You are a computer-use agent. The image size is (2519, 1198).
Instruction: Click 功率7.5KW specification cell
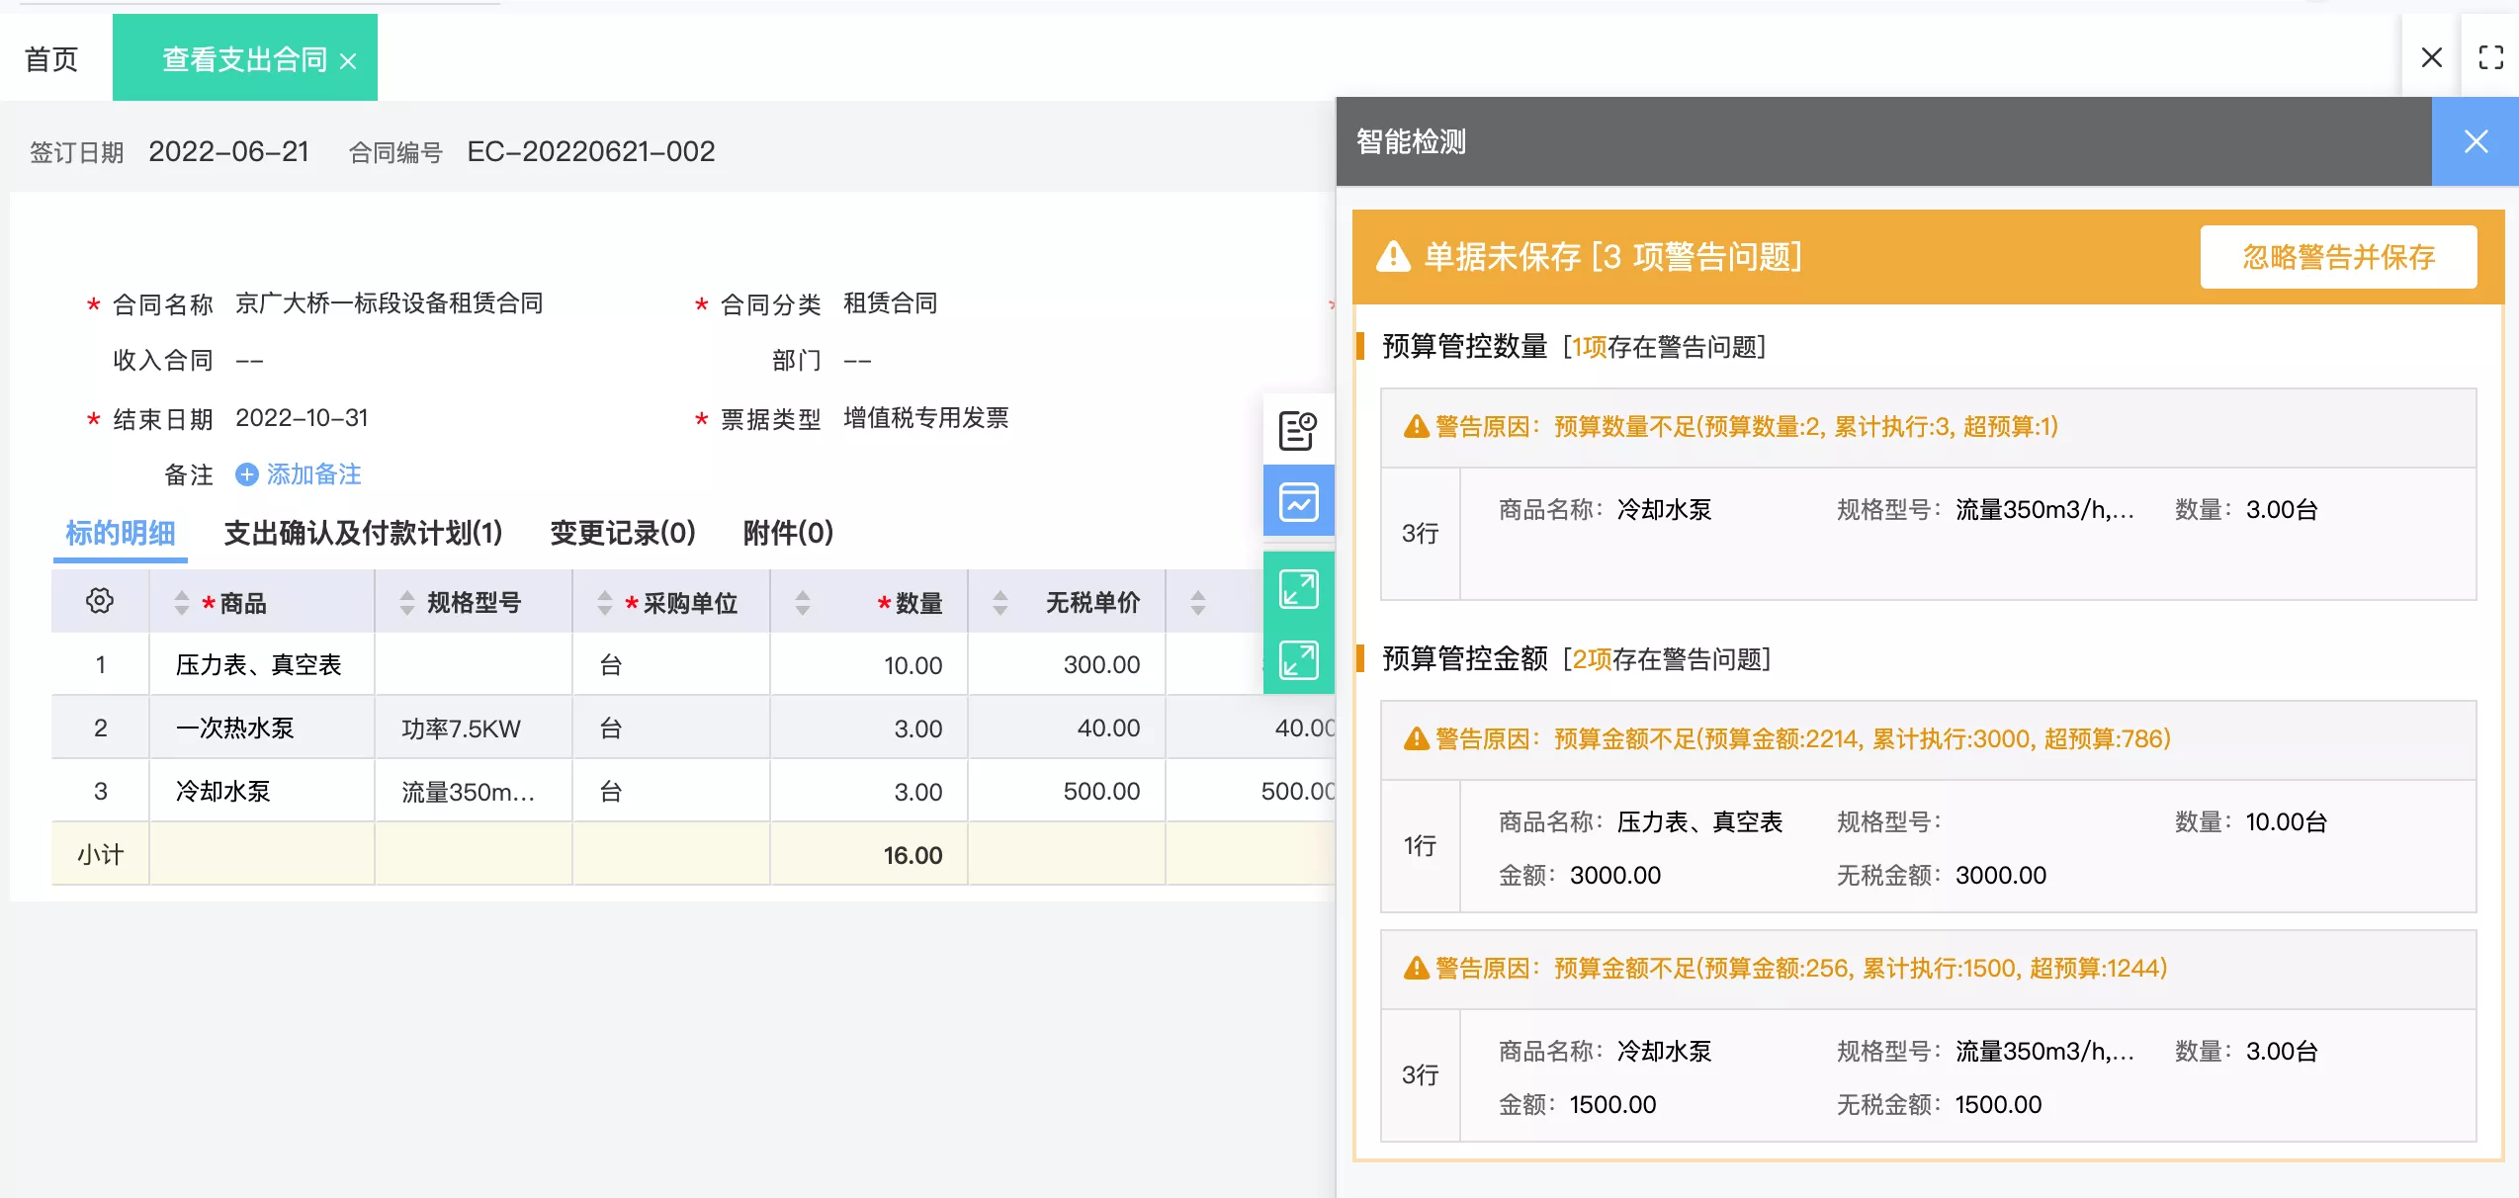tap(474, 727)
